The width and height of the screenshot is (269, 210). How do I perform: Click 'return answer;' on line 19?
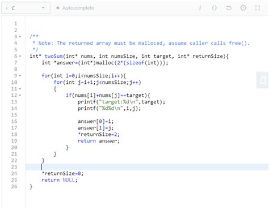[99, 141]
